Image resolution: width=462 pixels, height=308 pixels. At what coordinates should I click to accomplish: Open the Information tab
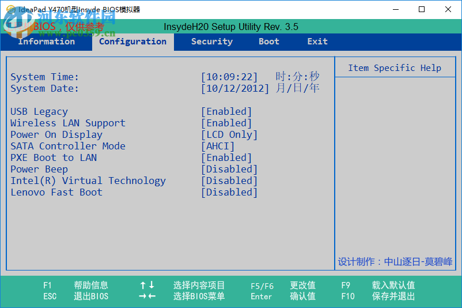(x=47, y=42)
